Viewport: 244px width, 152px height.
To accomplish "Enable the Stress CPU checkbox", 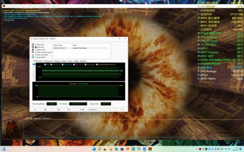I will point(36,44).
